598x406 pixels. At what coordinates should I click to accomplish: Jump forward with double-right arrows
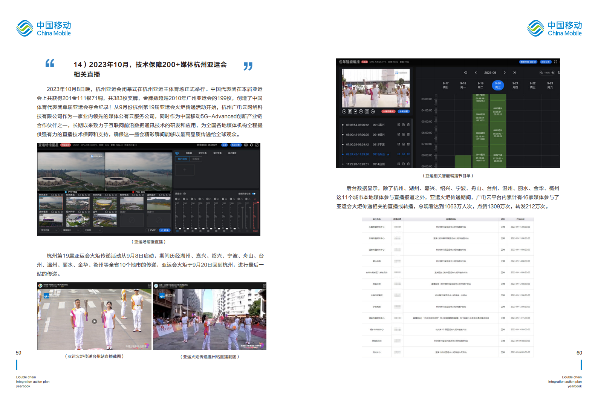(x=515, y=72)
